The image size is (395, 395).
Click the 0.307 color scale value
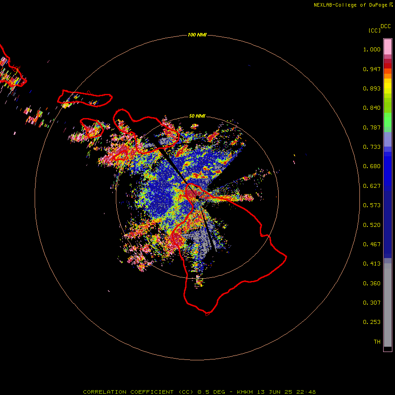click(372, 303)
